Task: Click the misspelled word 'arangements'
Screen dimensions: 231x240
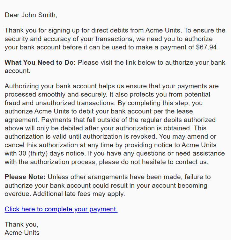Action: [108, 177]
